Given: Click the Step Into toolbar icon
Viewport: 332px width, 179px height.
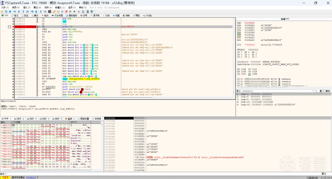Looking at the screenshot, I should coord(24,12).
